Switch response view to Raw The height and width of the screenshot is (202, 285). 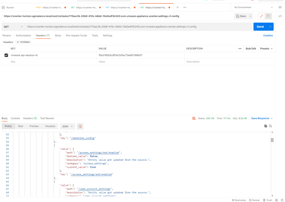coord(21,126)
